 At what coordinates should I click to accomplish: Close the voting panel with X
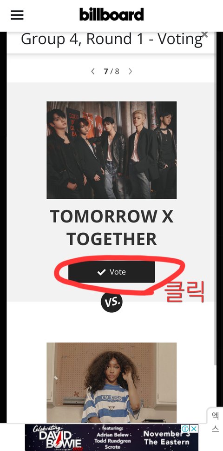[x=204, y=34]
